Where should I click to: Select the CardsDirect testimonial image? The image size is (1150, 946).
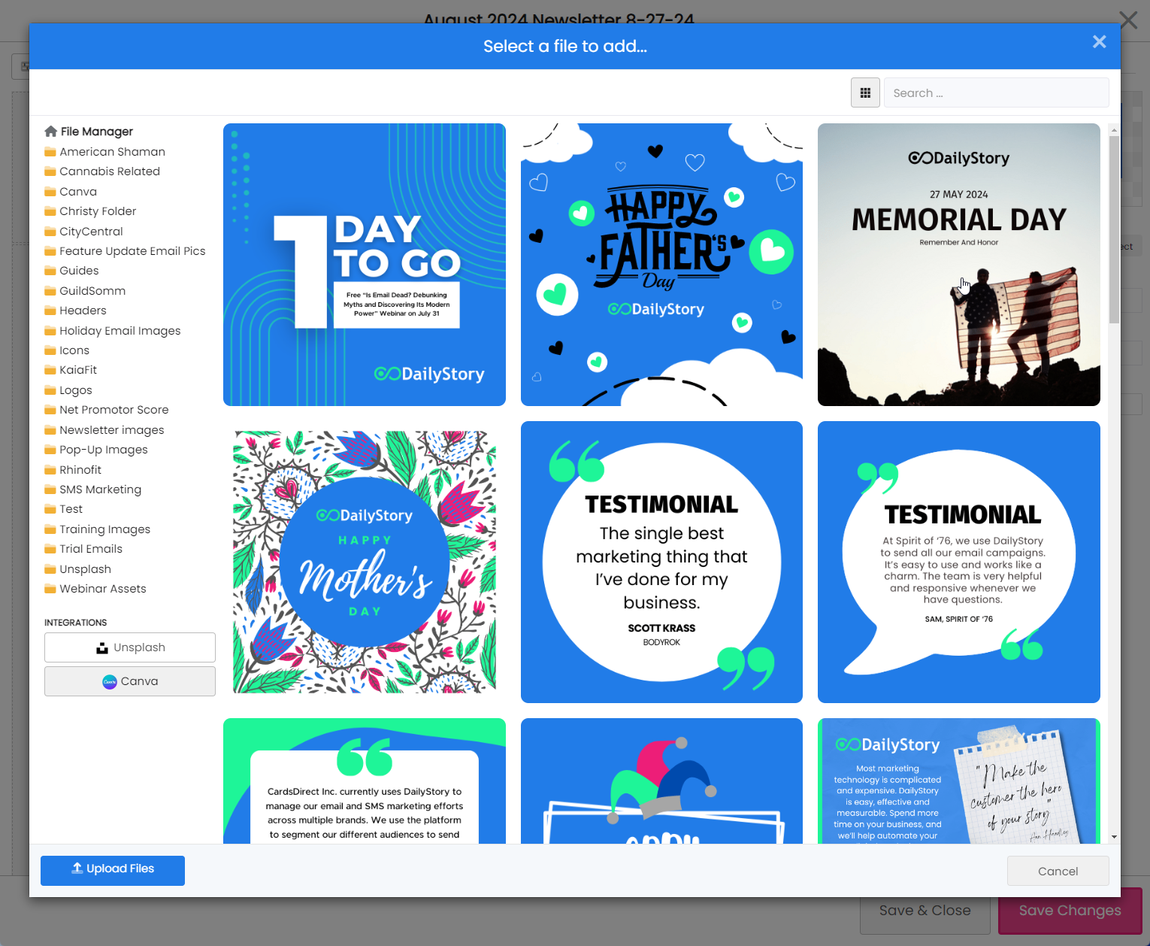click(x=365, y=781)
